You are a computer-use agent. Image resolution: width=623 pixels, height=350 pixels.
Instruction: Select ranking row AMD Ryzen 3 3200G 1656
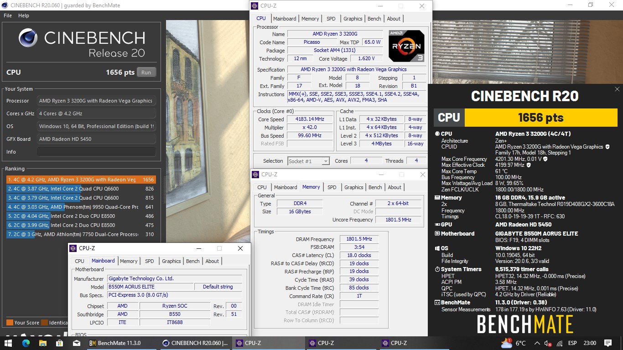pyautogui.click(x=81, y=180)
